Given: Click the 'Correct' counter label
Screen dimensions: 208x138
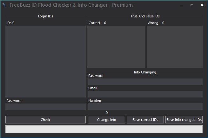Looking at the screenshot, I should (94, 23).
